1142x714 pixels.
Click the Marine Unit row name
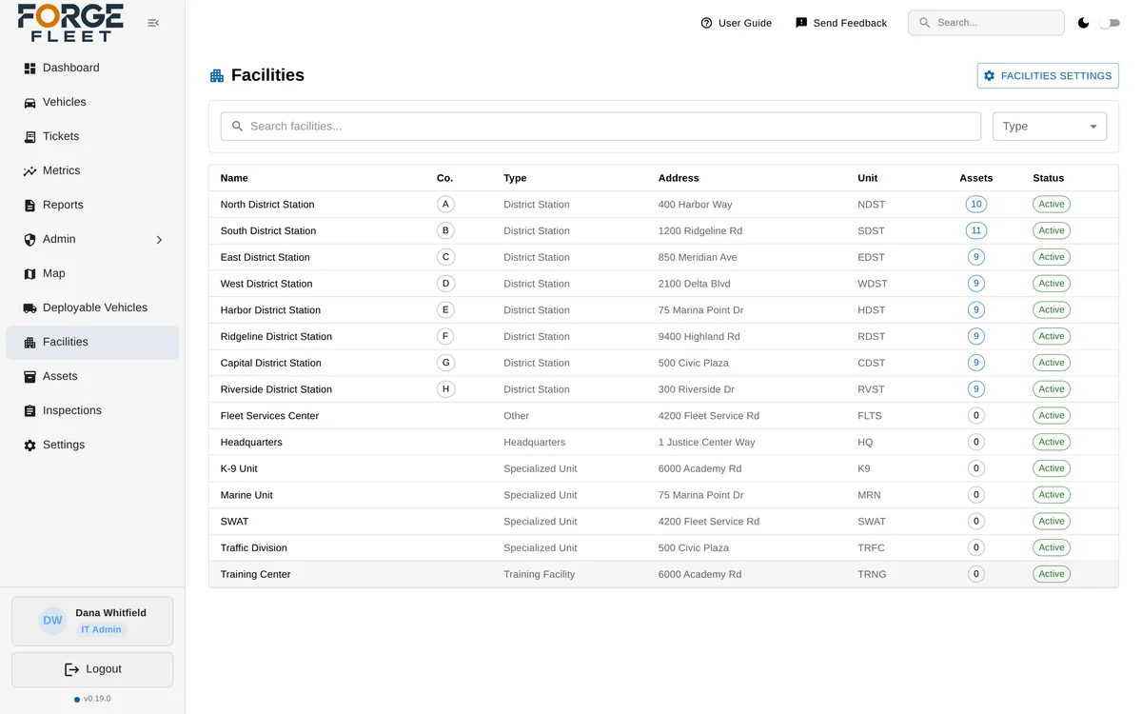pyautogui.click(x=246, y=495)
